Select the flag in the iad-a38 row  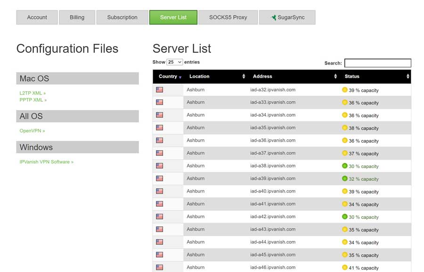pos(160,166)
